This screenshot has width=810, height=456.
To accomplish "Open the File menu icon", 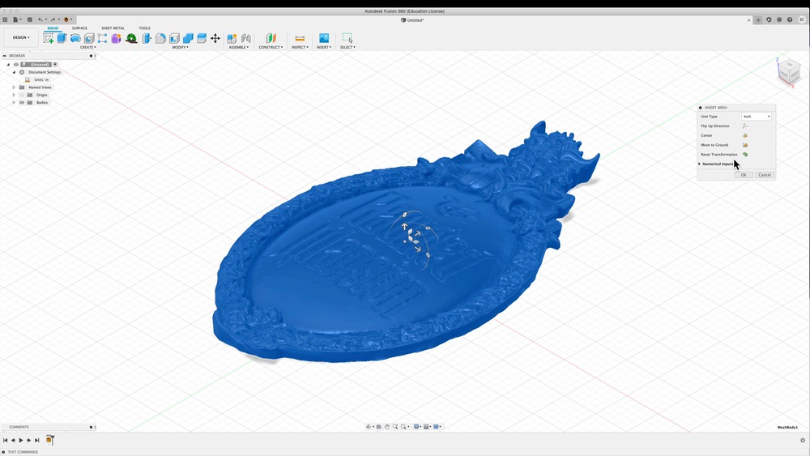I will coord(16,19).
